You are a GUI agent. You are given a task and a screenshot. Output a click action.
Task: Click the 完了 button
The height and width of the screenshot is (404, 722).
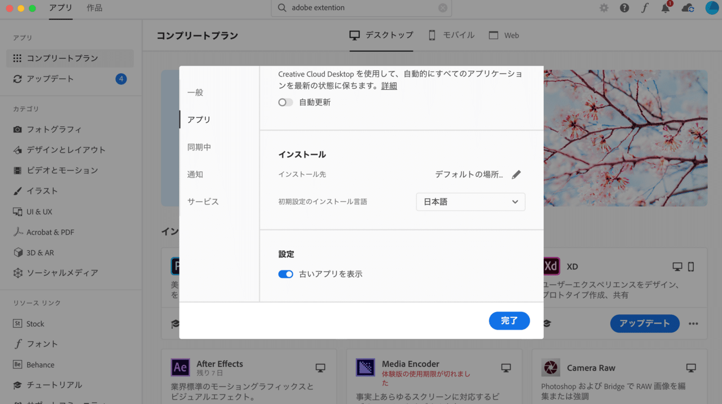tap(509, 321)
